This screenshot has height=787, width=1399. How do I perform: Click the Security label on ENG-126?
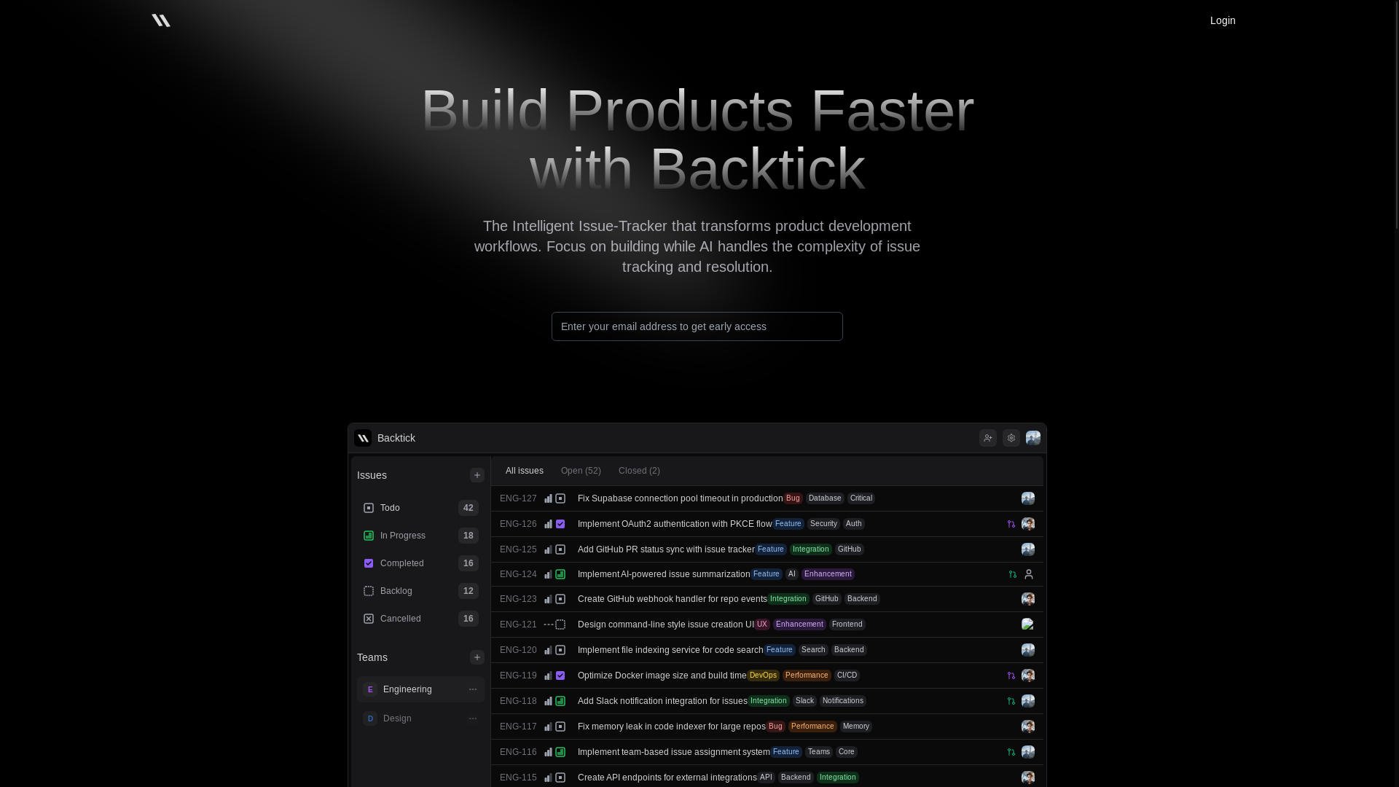click(x=823, y=524)
